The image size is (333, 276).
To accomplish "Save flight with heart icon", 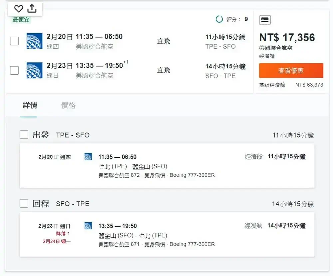I will (18, 9).
